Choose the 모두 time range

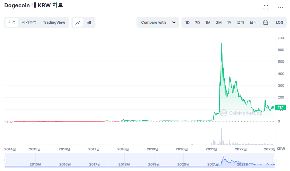tap(253, 22)
